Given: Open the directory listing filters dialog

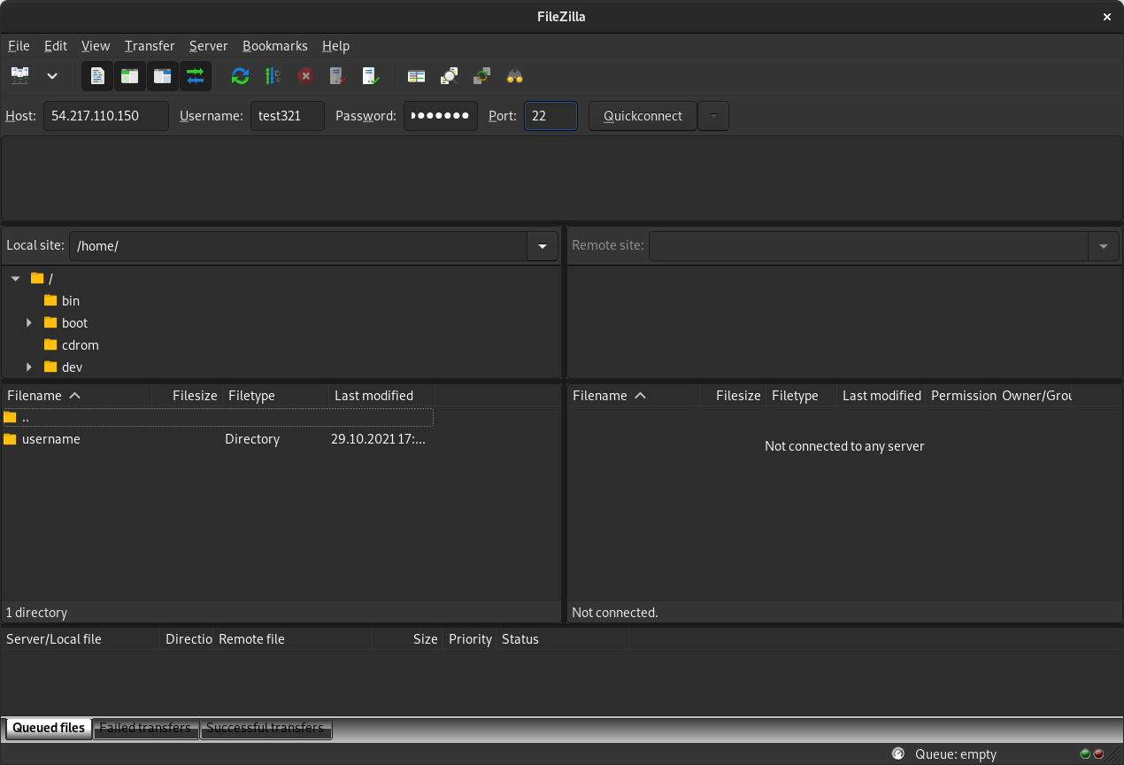Looking at the screenshot, I should pyautogui.click(x=416, y=76).
